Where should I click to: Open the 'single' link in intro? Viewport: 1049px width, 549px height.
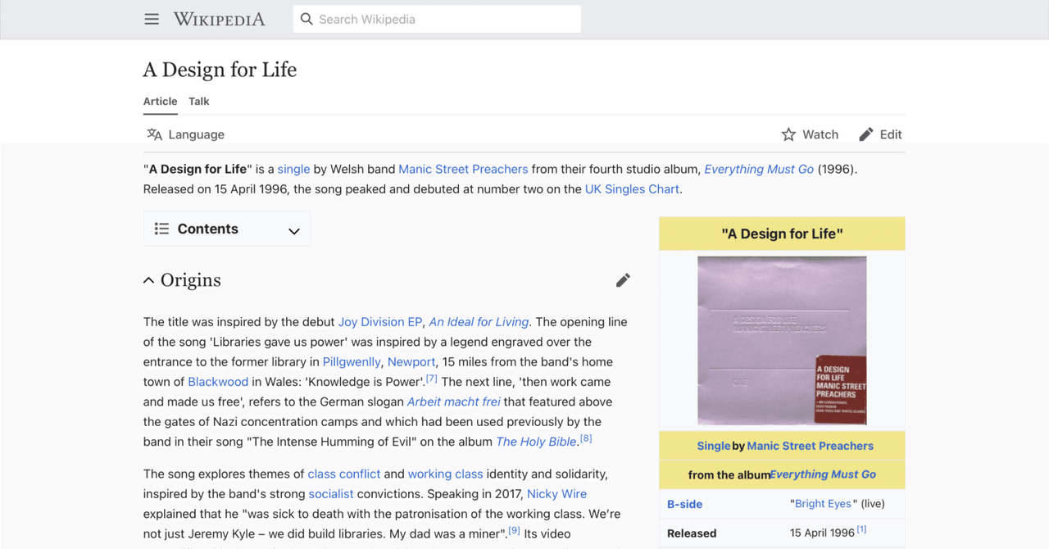(x=293, y=169)
